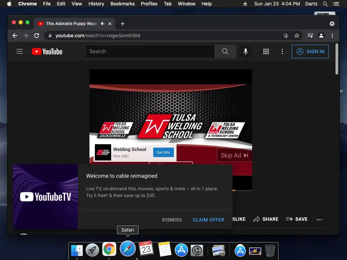Click the YouTubeTV promo image

click(x=45, y=197)
